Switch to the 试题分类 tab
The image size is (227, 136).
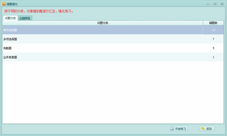(x=10, y=18)
